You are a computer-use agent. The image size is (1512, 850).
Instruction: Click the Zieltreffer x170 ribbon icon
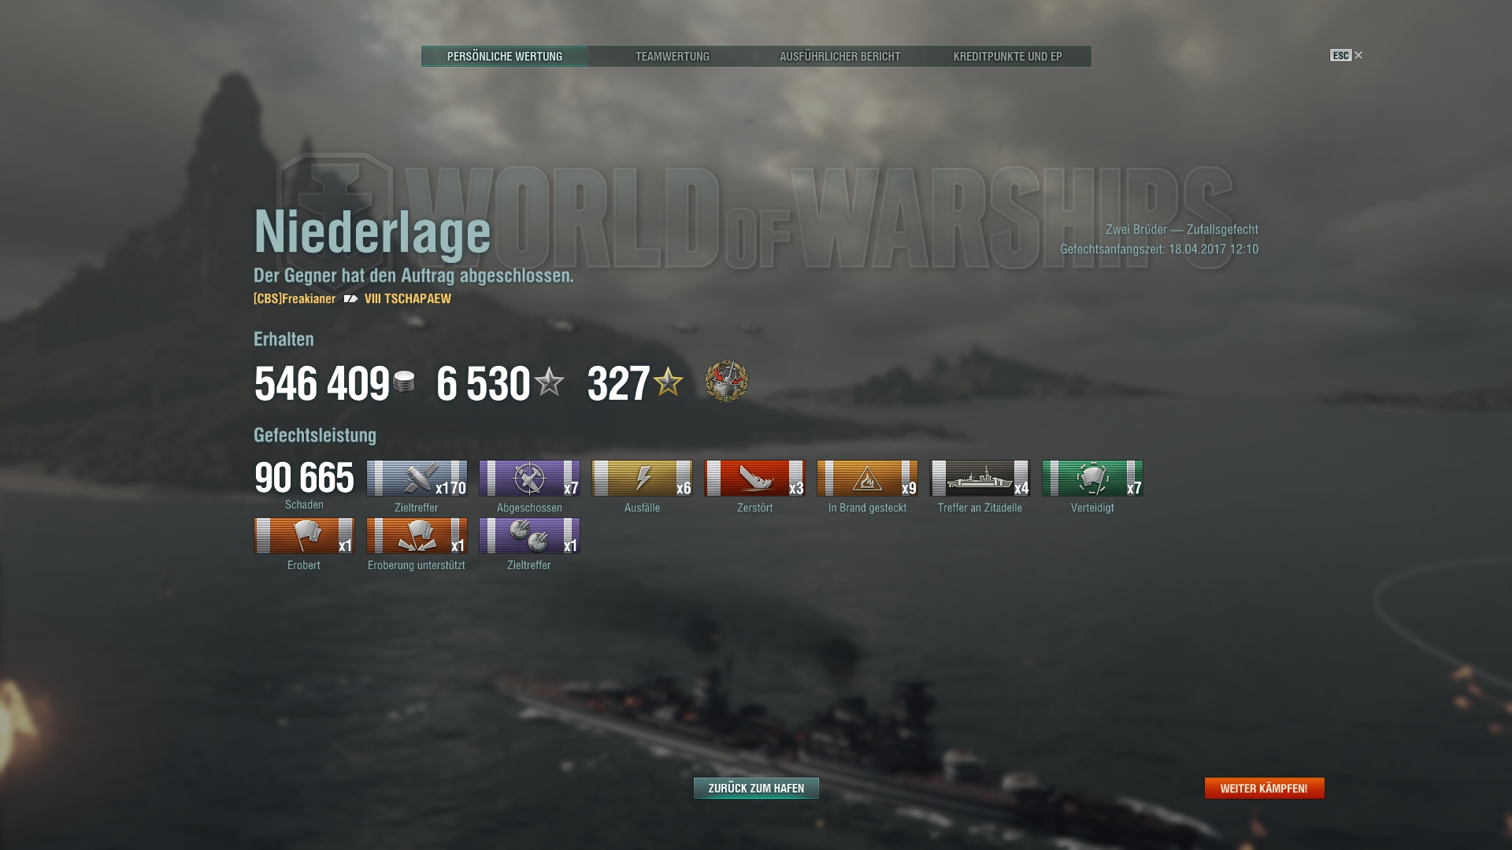click(417, 479)
